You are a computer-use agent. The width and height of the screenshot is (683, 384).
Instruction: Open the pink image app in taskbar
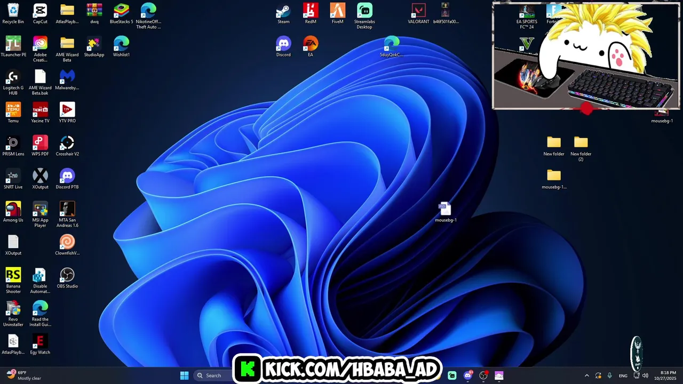[x=499, y=375]
